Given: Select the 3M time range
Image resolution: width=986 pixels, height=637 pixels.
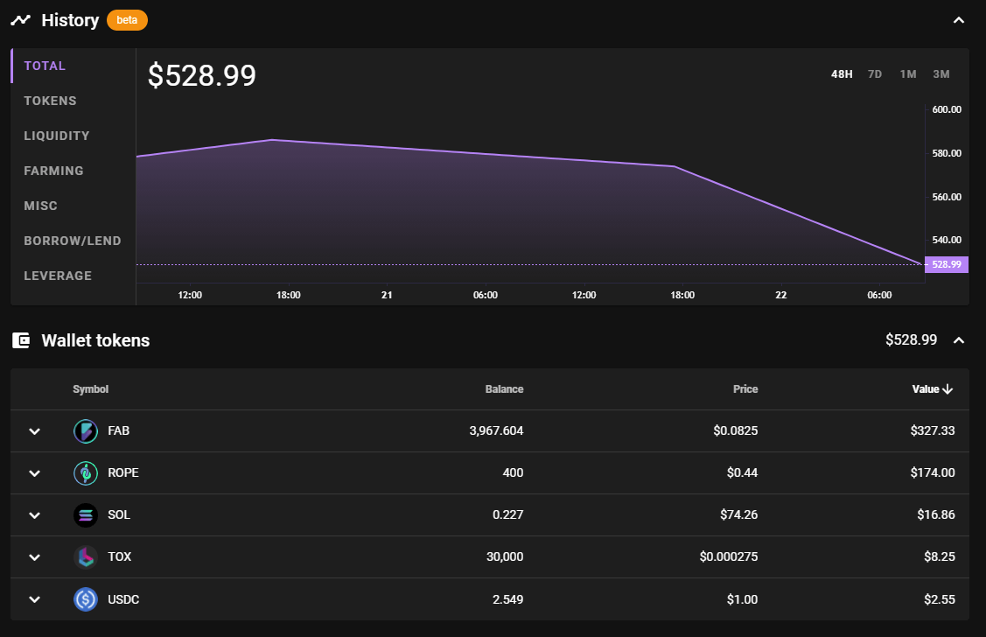Looking at the screenshot, I should coord(941,74).
